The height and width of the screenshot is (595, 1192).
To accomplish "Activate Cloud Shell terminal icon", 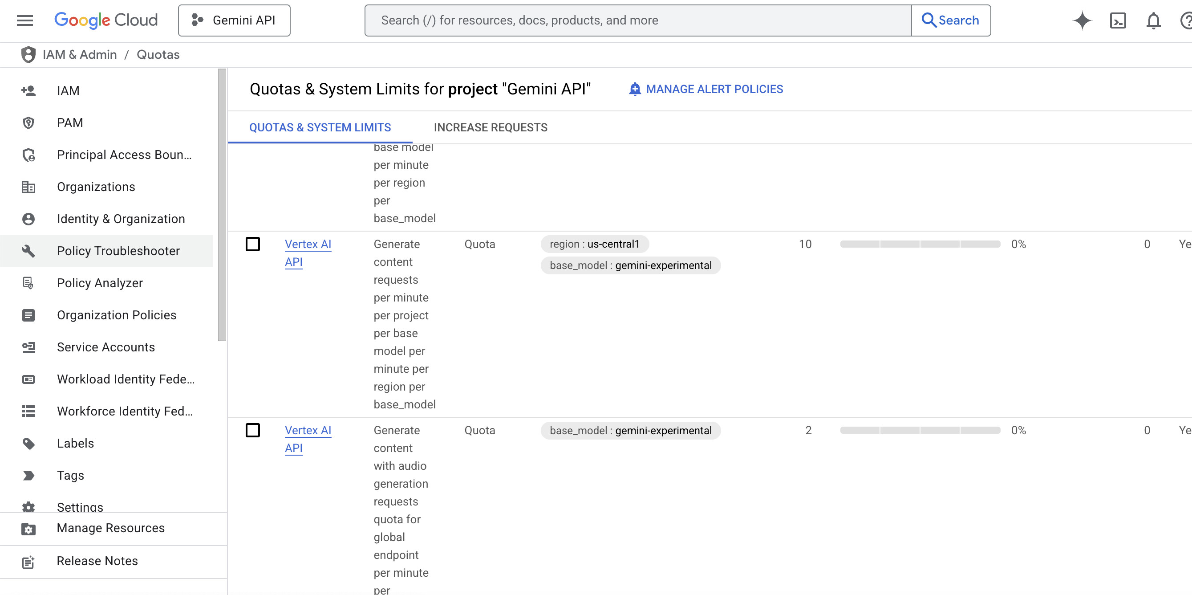I will click(1118, 20).
